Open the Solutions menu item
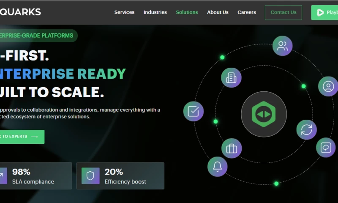Viewport: 338px width, 203px height. 187,12
